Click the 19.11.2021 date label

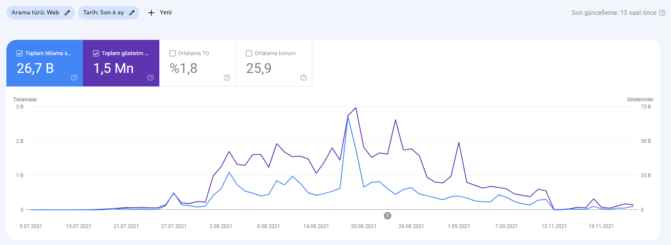(x=601, y=226)
